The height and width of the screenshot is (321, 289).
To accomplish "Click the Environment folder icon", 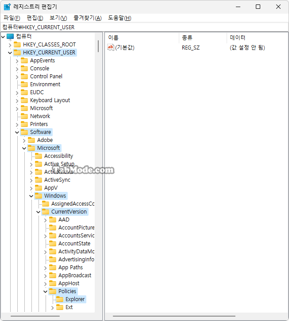I will [x=24, y=84].
